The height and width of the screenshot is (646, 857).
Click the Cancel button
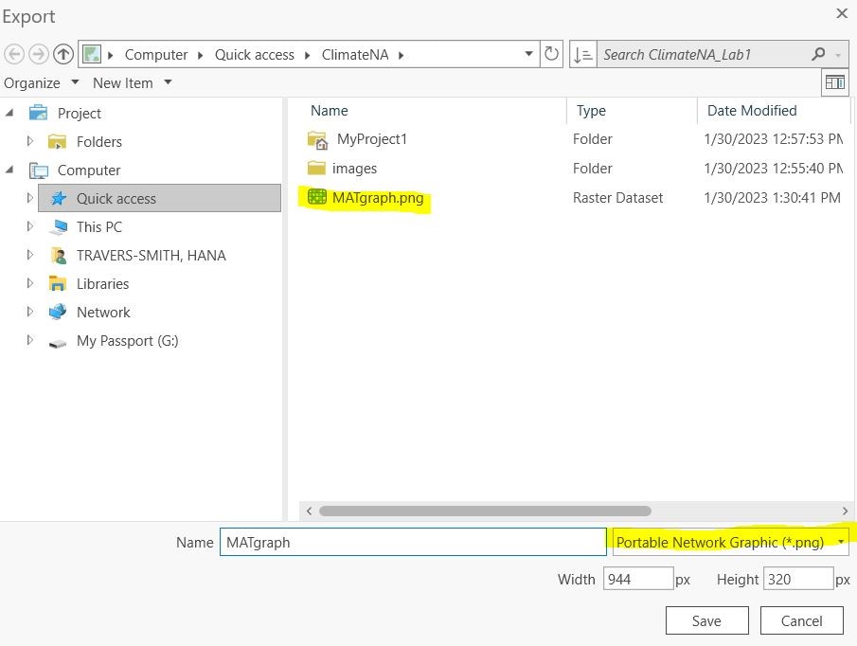[801, 620]
